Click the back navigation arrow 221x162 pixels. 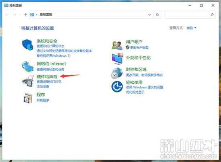tap(7, 14)
